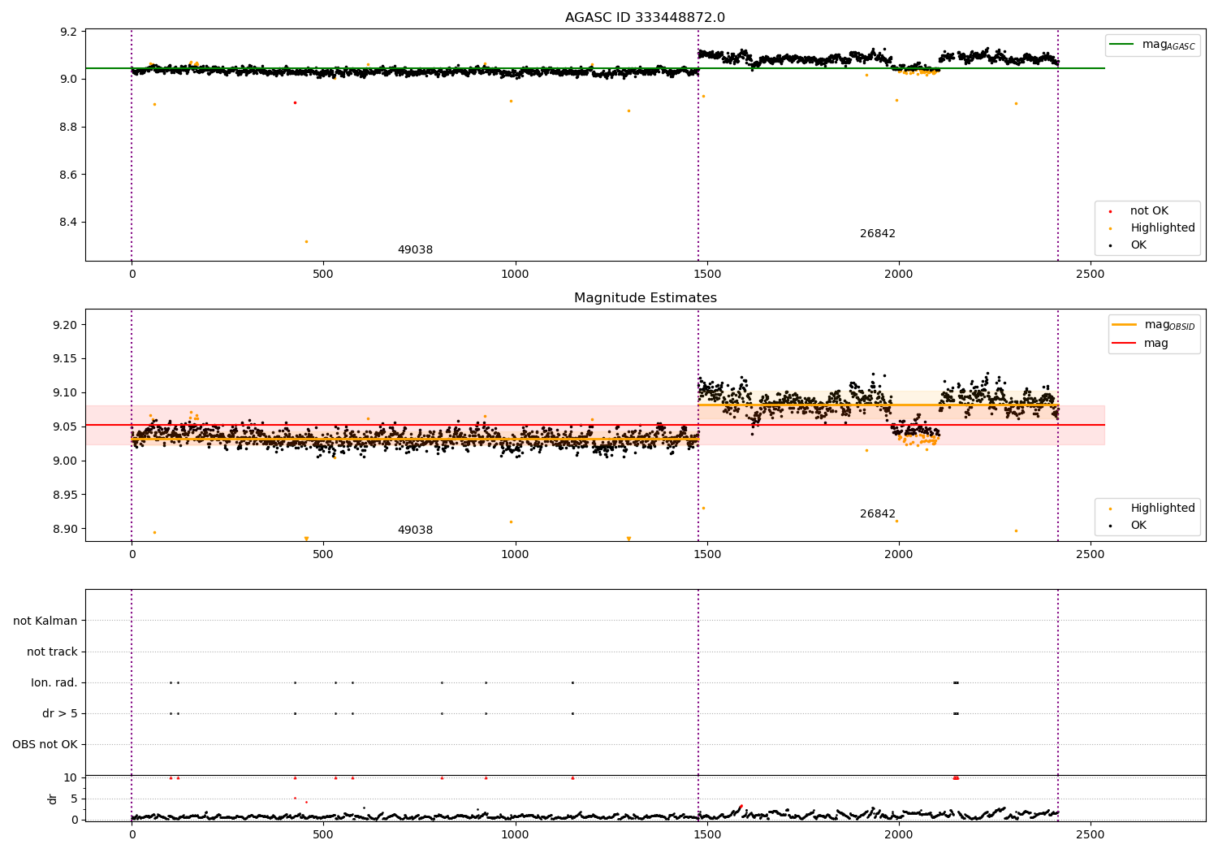
Task: Click the "OBS not OK" axis label
Action: click(45, 744)
